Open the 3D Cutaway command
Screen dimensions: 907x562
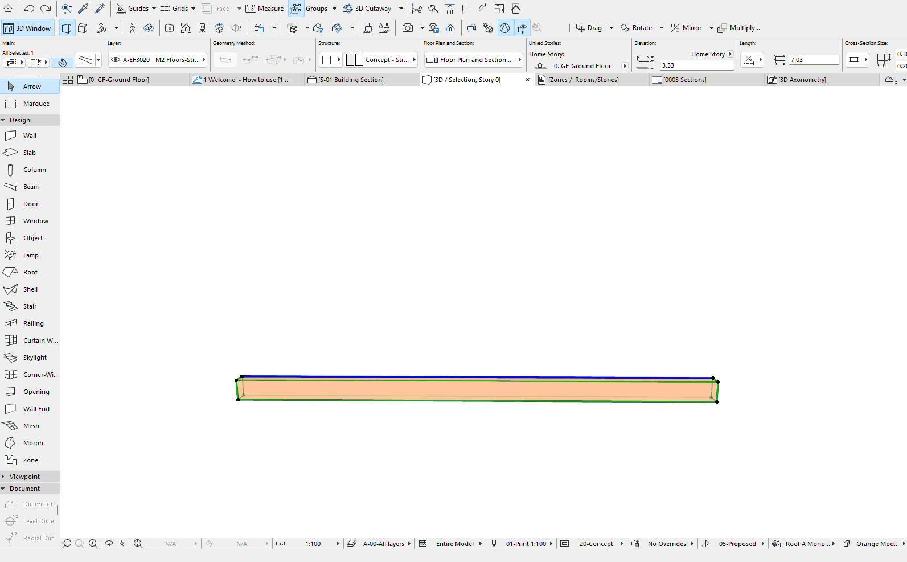click(x=367, y=9)
